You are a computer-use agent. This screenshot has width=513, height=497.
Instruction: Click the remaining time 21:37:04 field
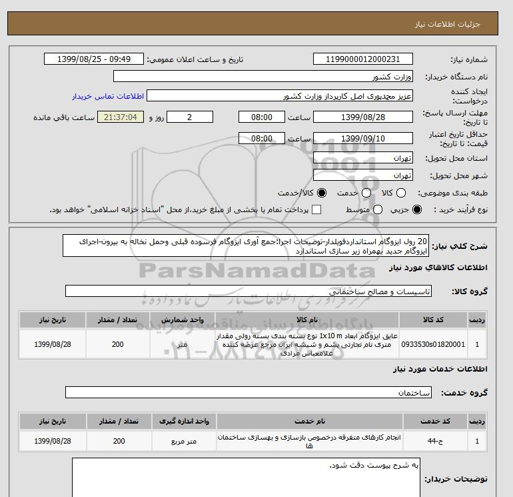[x=121, y=117]
